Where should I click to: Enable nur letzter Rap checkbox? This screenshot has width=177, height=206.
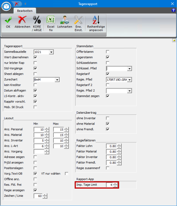tap(35, 63)
